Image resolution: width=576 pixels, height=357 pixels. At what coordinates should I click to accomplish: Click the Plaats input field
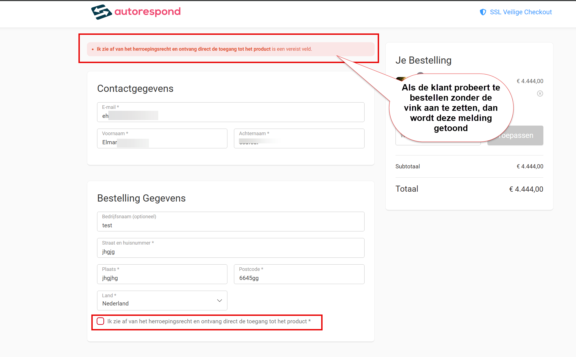pos(162,274)
